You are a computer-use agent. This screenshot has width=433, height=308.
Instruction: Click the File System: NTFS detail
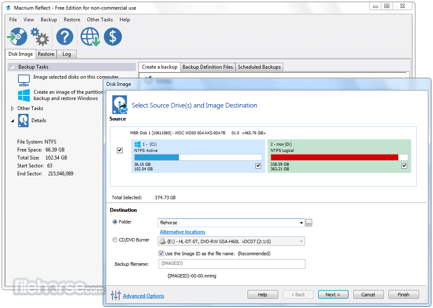point(37,141)
